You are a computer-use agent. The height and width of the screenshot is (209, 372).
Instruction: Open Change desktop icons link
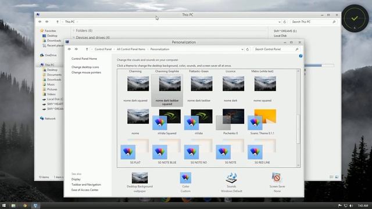tap(85, 67)
